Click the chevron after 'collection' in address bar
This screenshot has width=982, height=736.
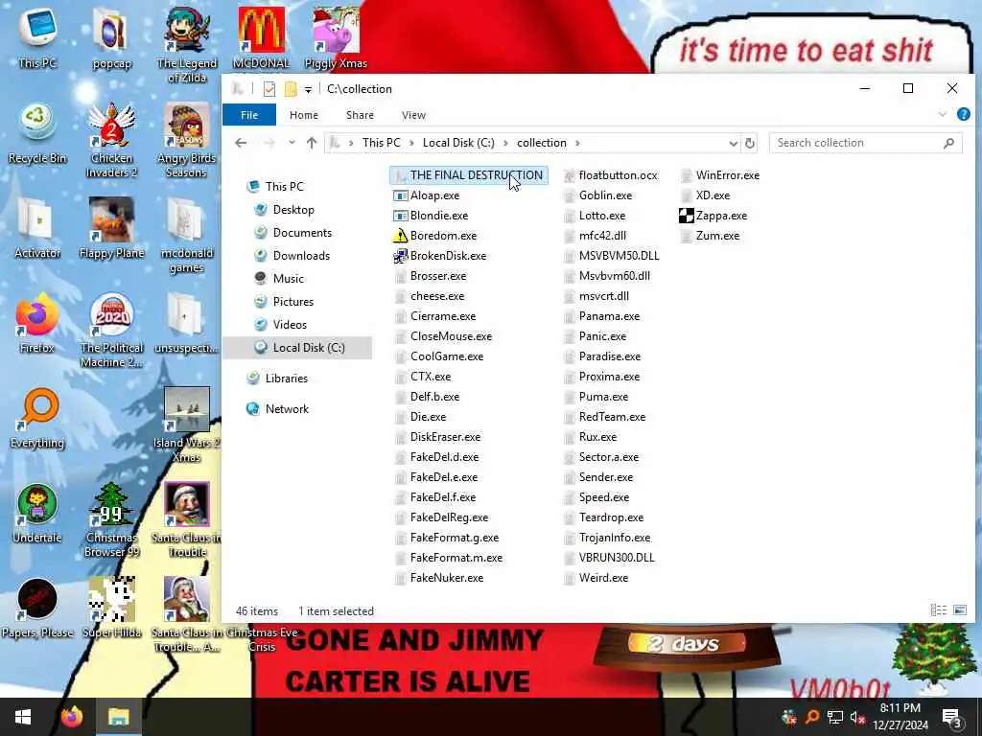(x=577, y=144)
